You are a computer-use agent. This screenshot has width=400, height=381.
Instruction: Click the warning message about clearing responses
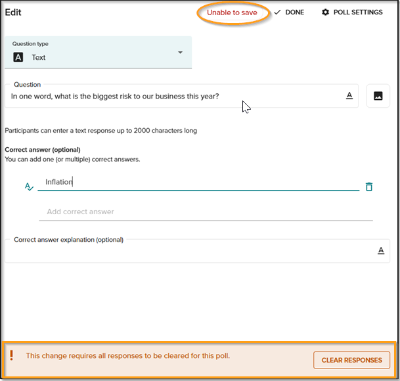[x=128, y=356]
